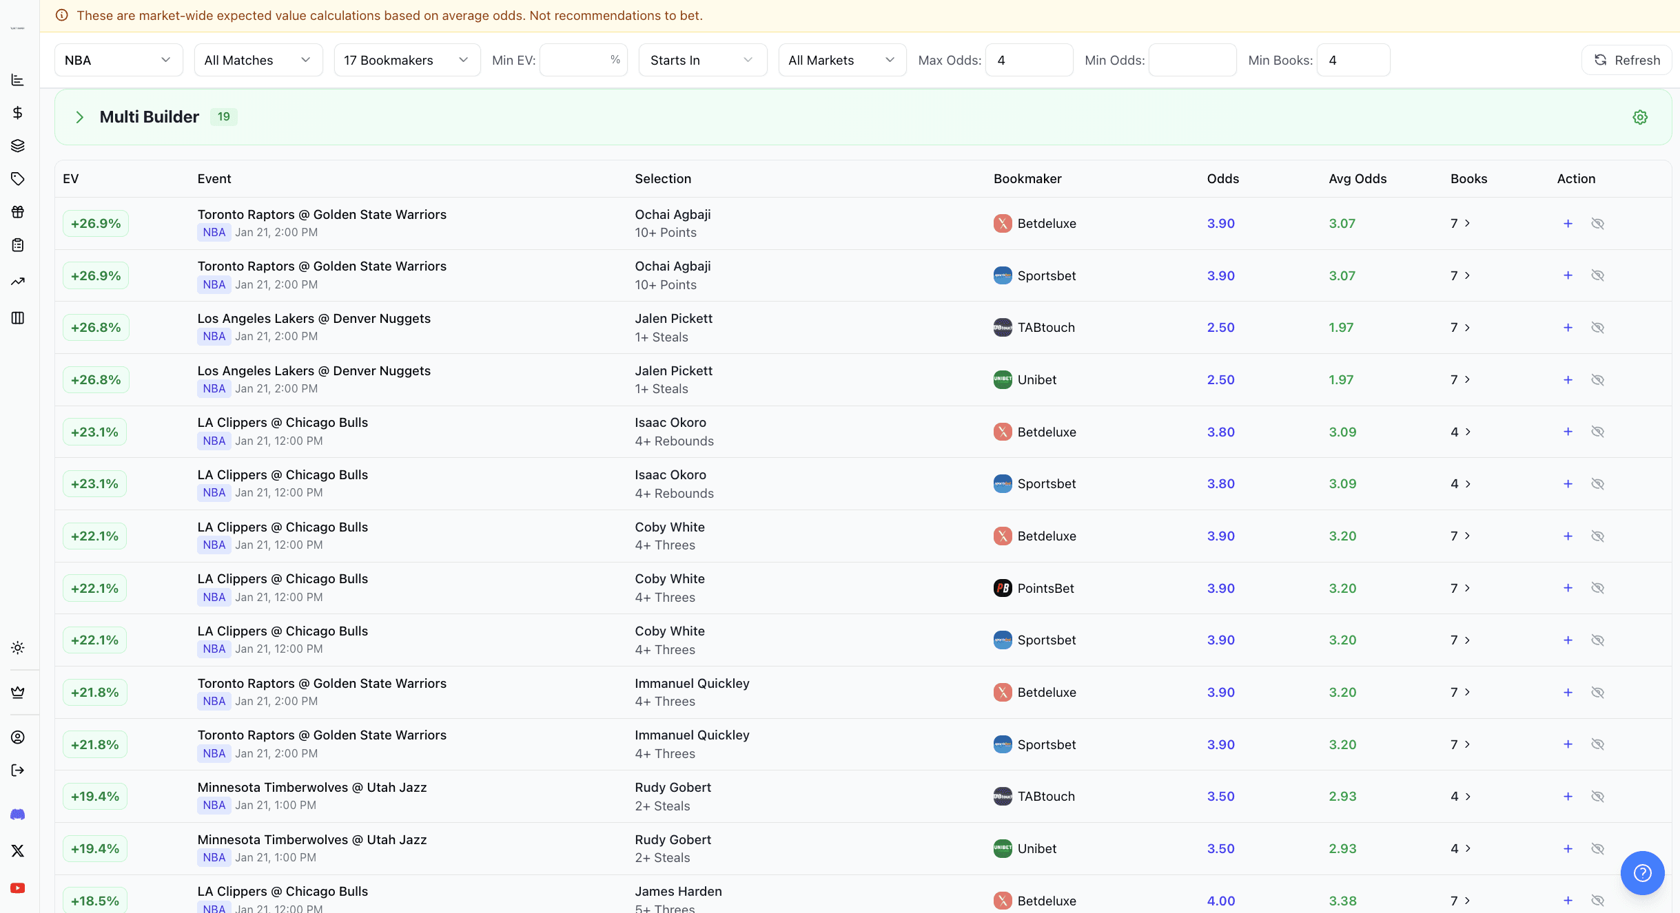This screenshot has width=1680, height=913.
Task: Add Coby White PointsBet bet with plus
Action: pos(1568,588)
